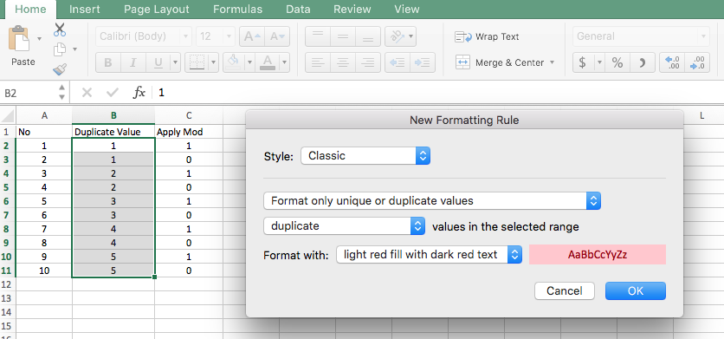Image resolution: width=724 pixels, height=339 pixels.
Task: Click the Cancel button
Action: pyautogui.click(x=565, y=291)
